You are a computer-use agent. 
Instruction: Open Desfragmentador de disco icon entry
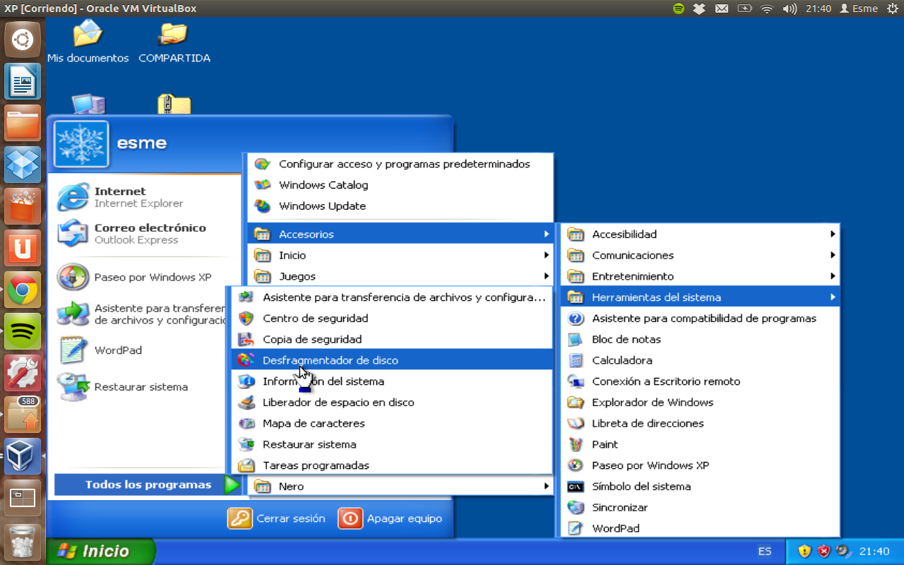coord(246,360)
